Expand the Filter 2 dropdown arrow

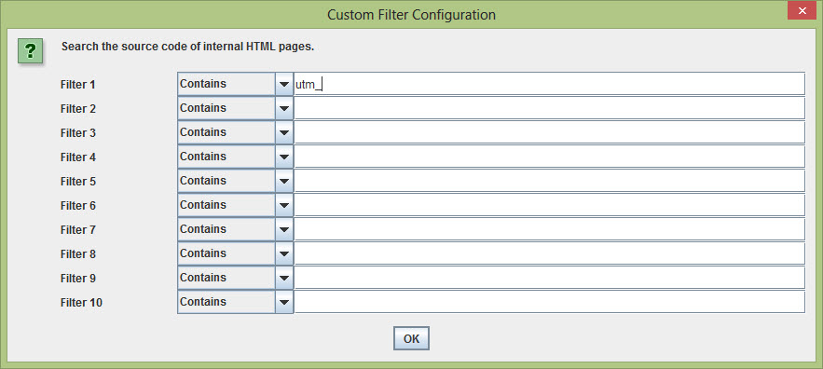click(284, 108)
